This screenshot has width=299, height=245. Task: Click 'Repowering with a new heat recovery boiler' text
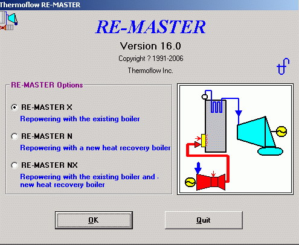tap(95, 148)
